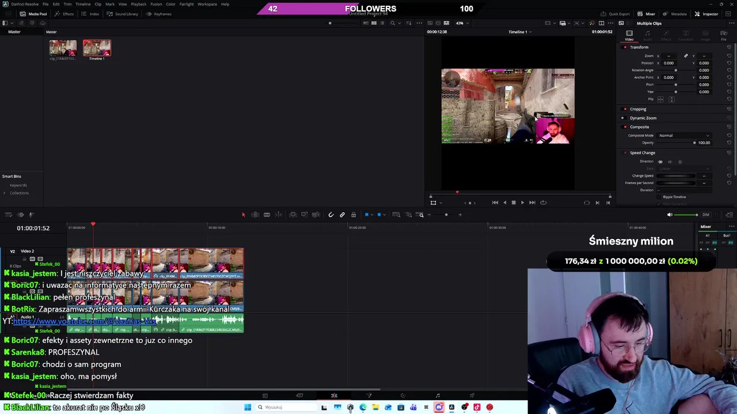Add a blue flag to the clip
The image size is (737, 414).
point(366,214)
